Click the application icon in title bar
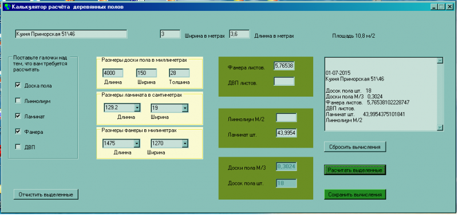The height and width of the screenshot is (215, 458). click(x=7, y=7)
